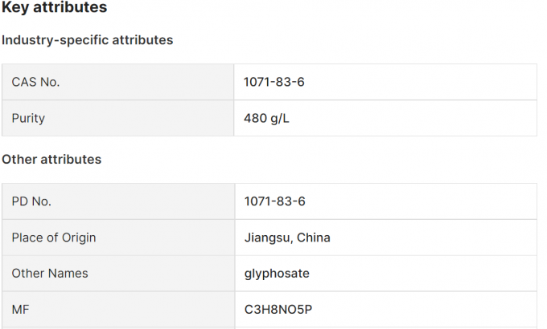Click the Key attributes heading
547x329 pixels.
(x=54, y=8)
